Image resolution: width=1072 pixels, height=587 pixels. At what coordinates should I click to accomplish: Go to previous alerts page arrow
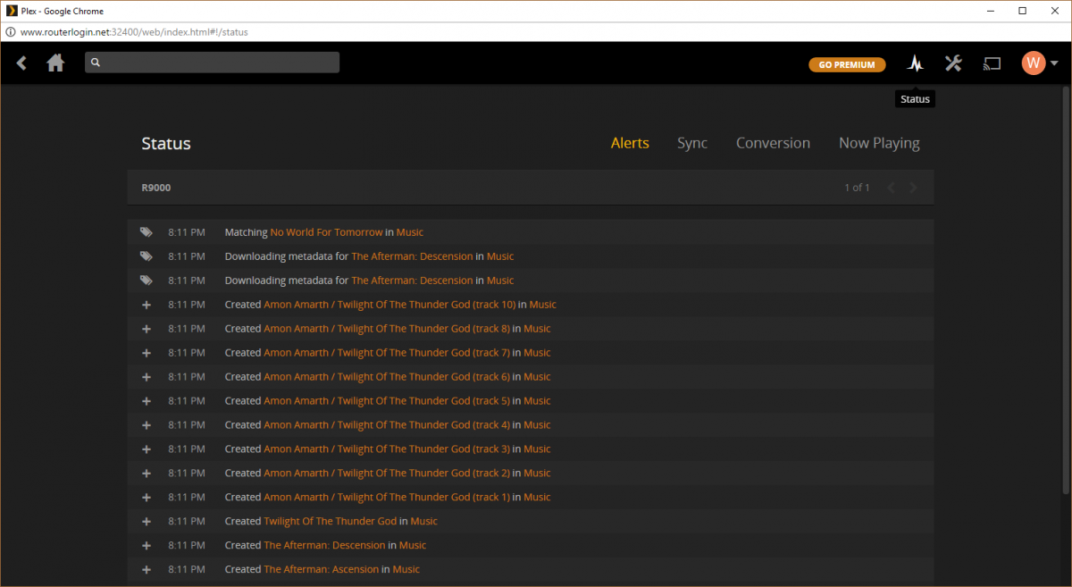(x=891, y=188)
